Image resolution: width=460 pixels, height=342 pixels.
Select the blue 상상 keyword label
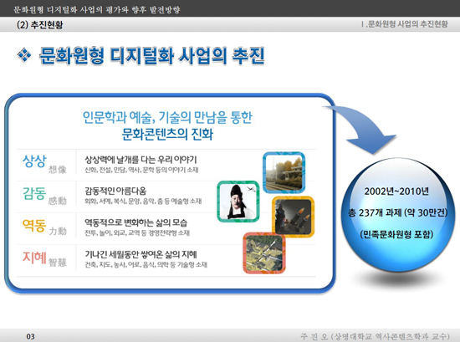(x=34, y=161)
